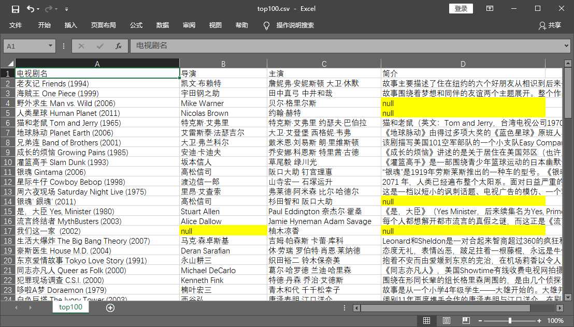Select row 17 header
Viewport: 574px width, 327px height.
(8, 231)
